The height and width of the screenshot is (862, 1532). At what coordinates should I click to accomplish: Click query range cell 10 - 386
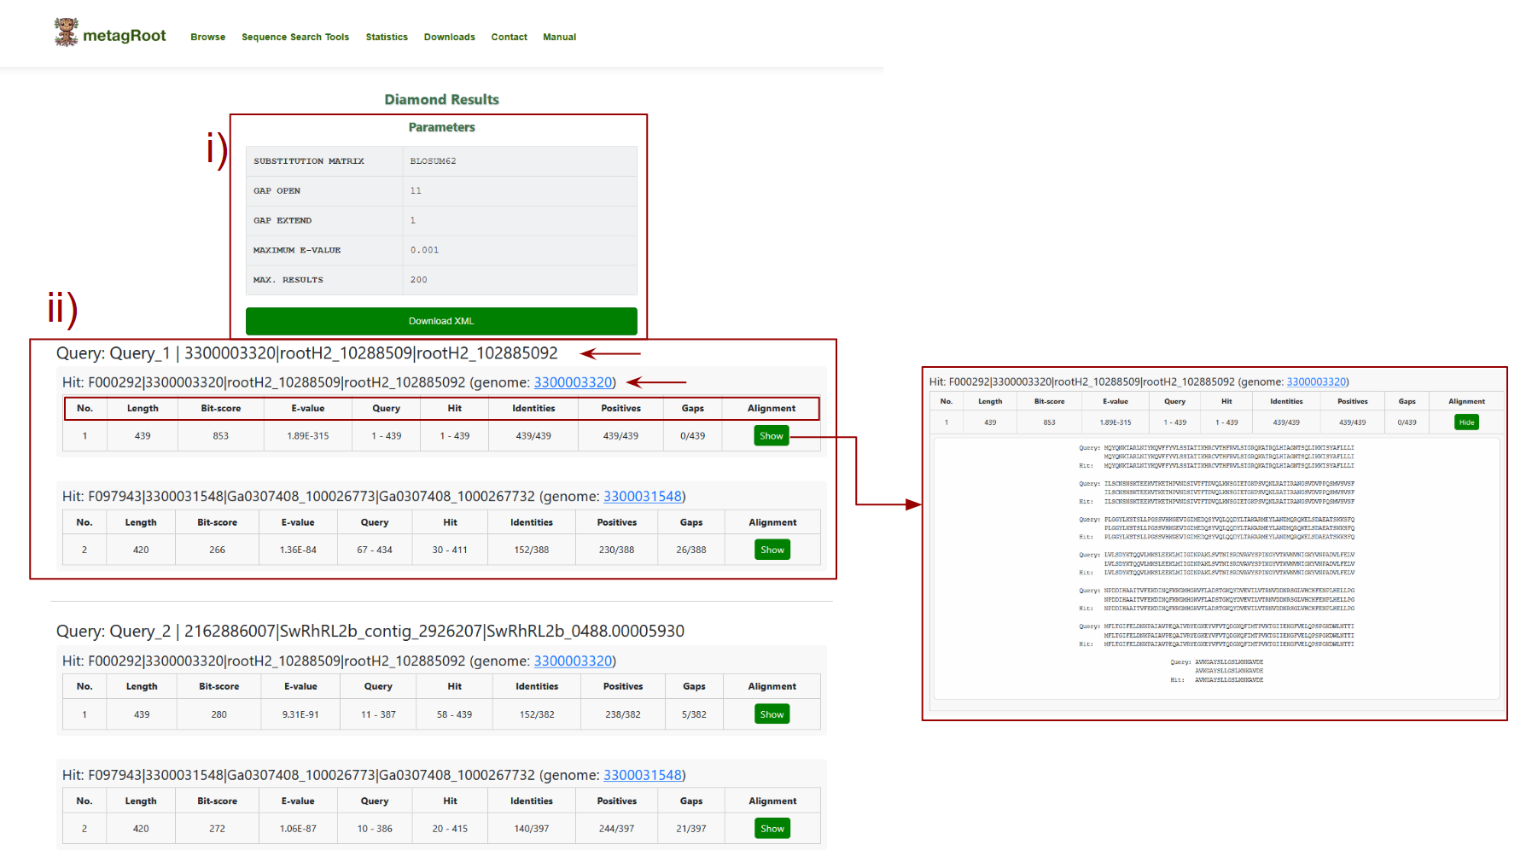click(x=375, y=830)
